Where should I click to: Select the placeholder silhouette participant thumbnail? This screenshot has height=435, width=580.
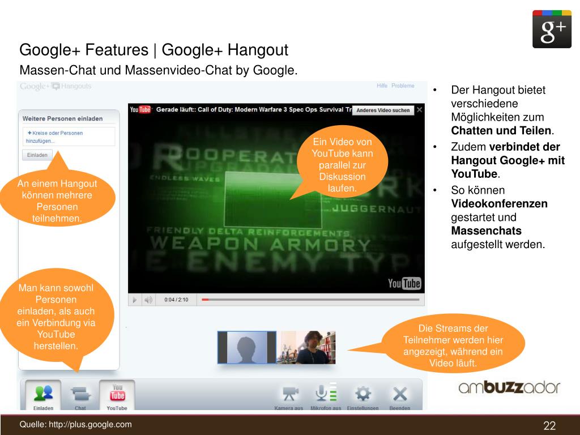247,347
